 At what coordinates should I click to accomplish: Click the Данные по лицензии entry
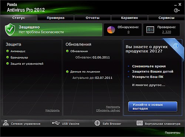coord(85,72)
